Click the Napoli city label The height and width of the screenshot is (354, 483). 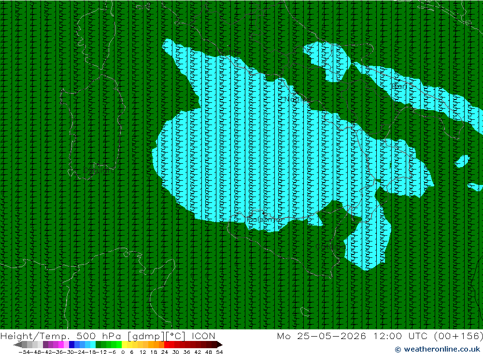click(297, 99)
